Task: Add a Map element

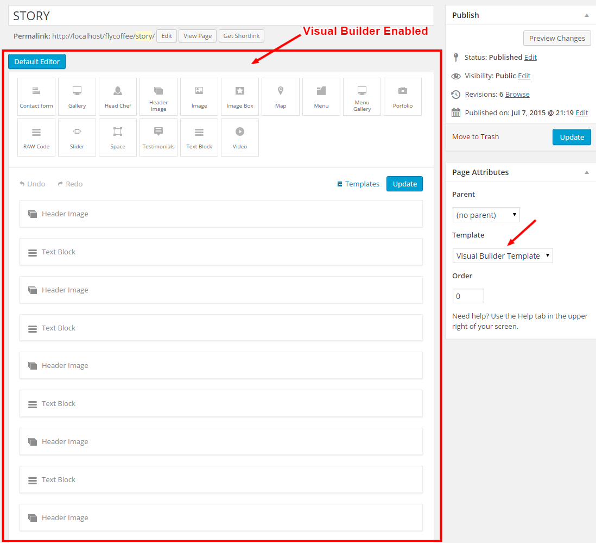Action: click(x=281, y=97)
